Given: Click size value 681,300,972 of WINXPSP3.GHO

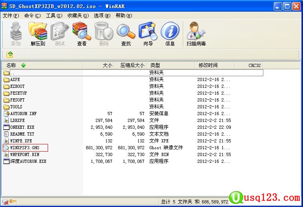Looking at the screenshot, I should click(99, 148).
